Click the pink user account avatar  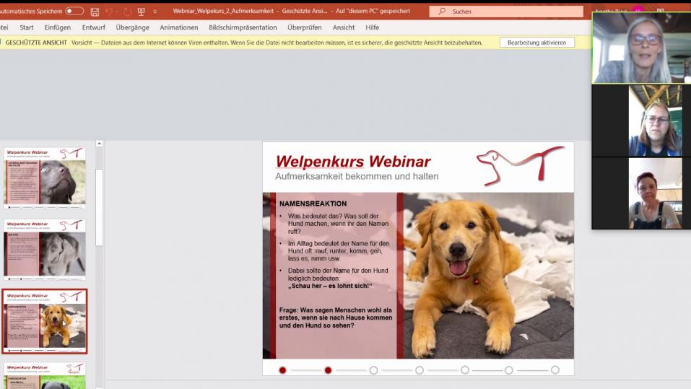638,9
